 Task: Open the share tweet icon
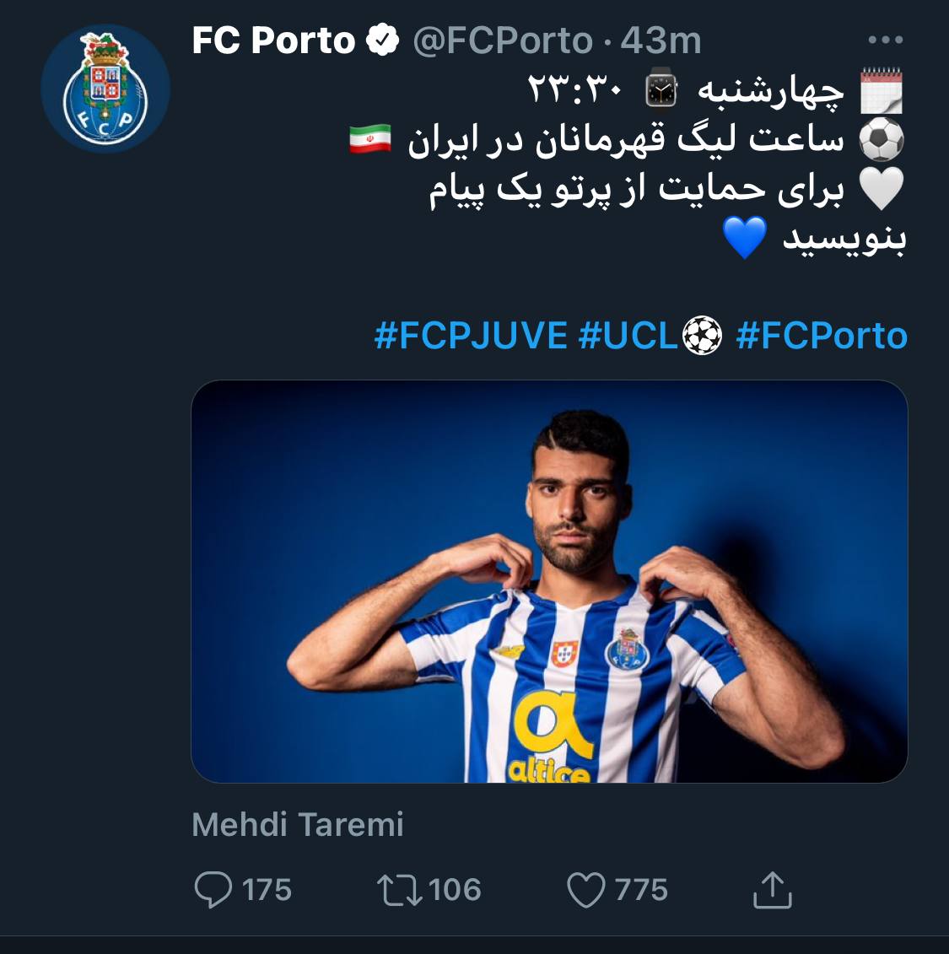(771, 890)
